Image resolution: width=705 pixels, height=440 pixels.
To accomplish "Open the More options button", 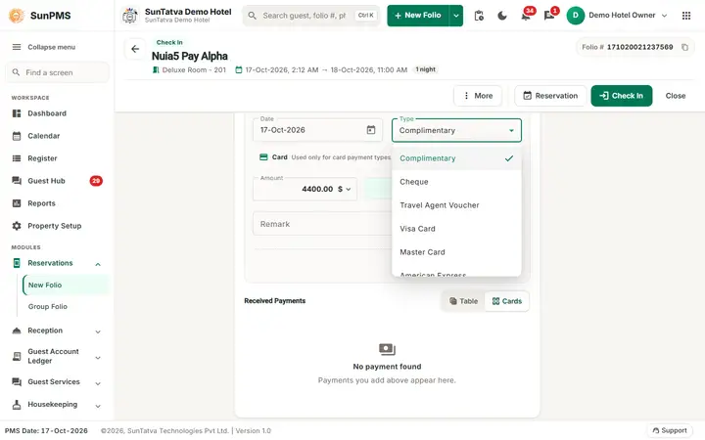I will point(478,96).
